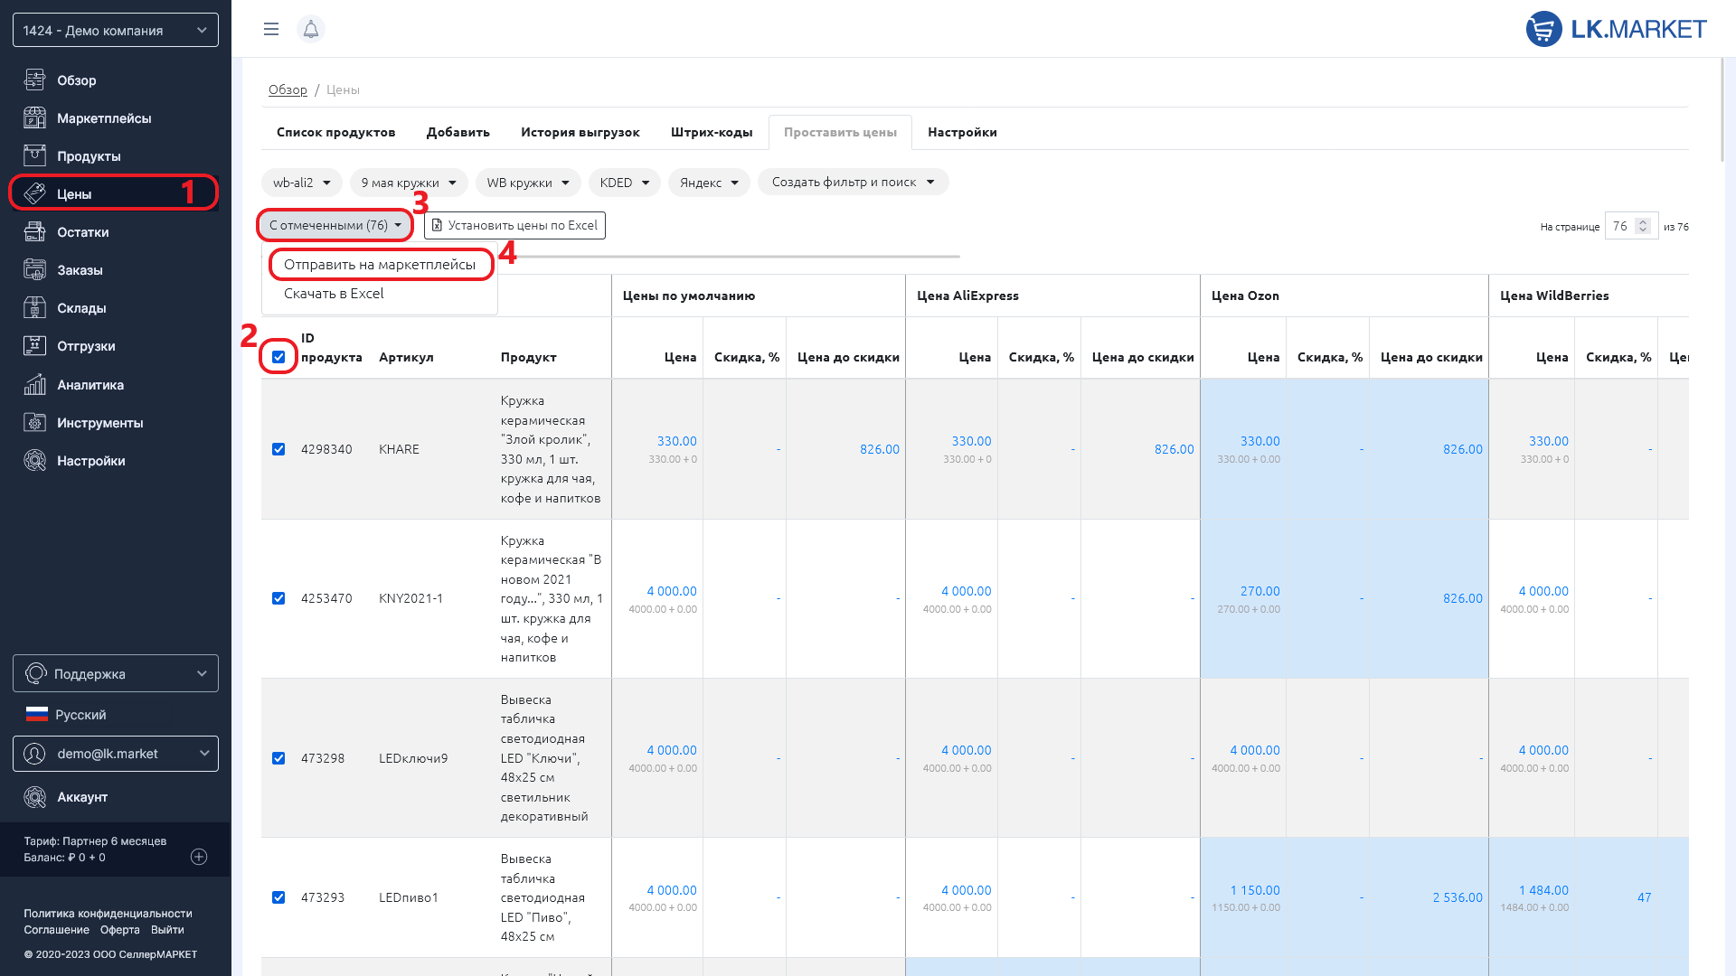This screenshot has width=1736, height=976.
Task: Open the Настройки sidebar gear icon
Action: pyautogui.click(x=34, y=461)
